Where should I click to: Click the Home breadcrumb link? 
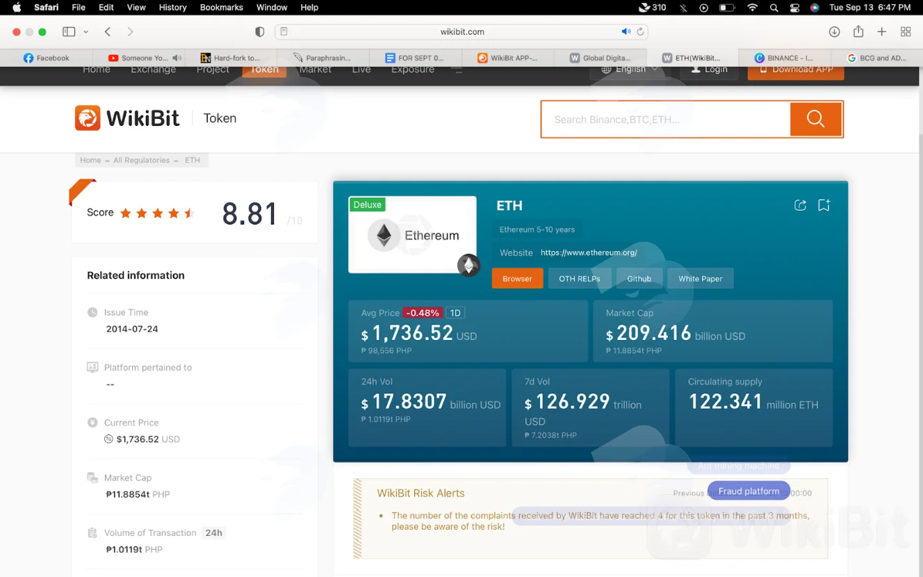click(90, 160)
